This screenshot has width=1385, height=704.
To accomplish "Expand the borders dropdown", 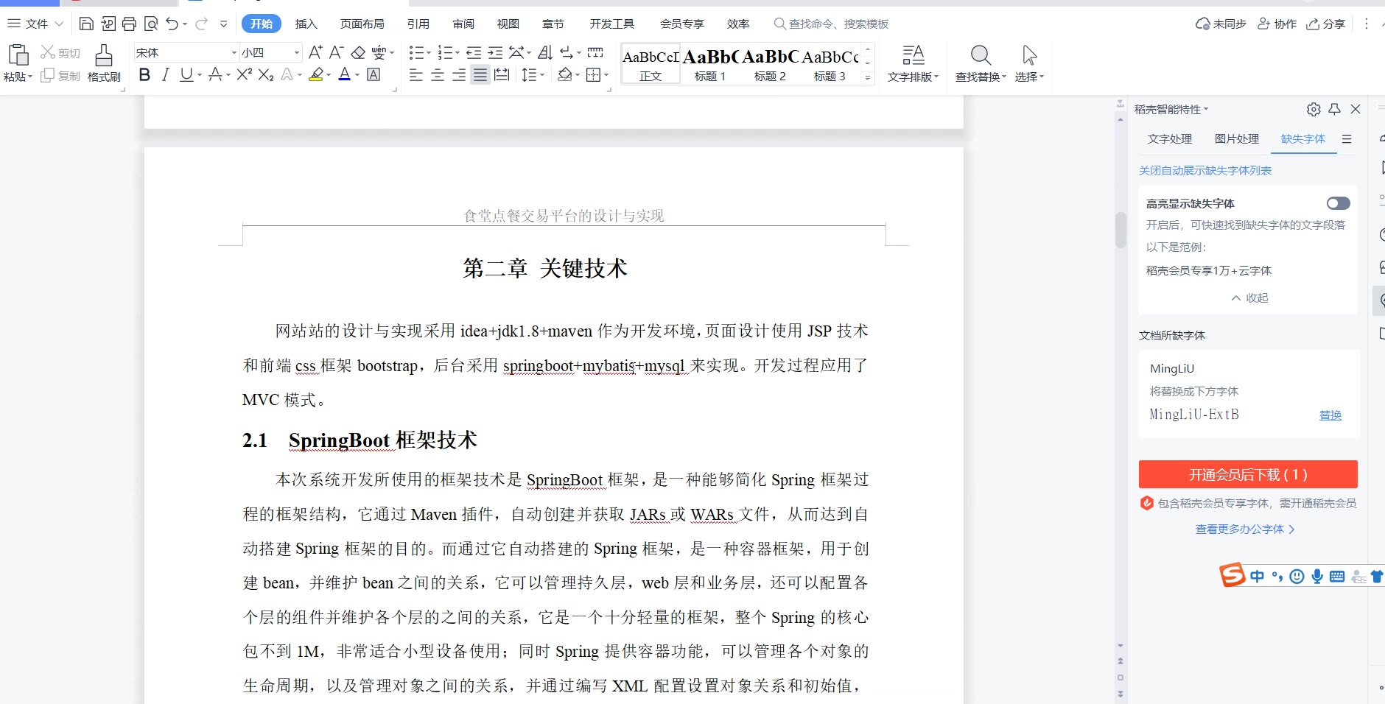I will click(x=606, y=74).
